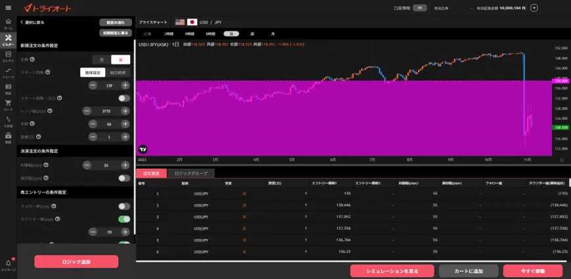
Task: Open the Messages bell icon
Action: coord(8,264)
